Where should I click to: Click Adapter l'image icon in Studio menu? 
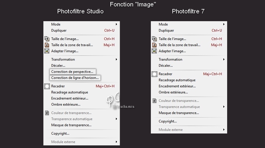point(47,51)
